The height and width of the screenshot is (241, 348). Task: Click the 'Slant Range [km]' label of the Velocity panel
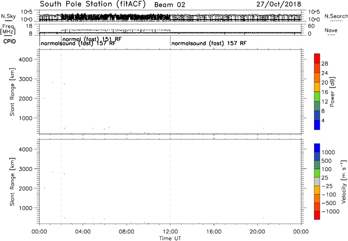click(12, 182)
